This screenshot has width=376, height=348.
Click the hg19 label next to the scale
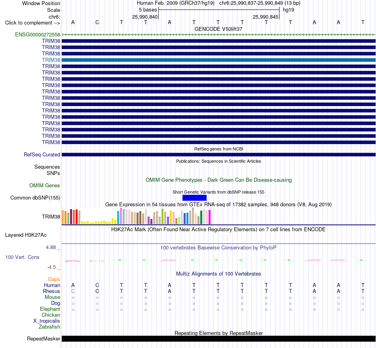tap(289, 10)
